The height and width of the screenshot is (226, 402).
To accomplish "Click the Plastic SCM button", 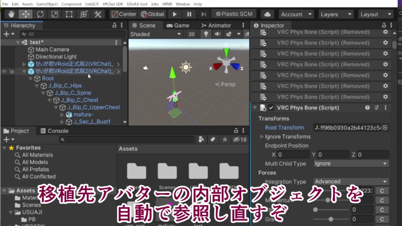I will [234, 14].
